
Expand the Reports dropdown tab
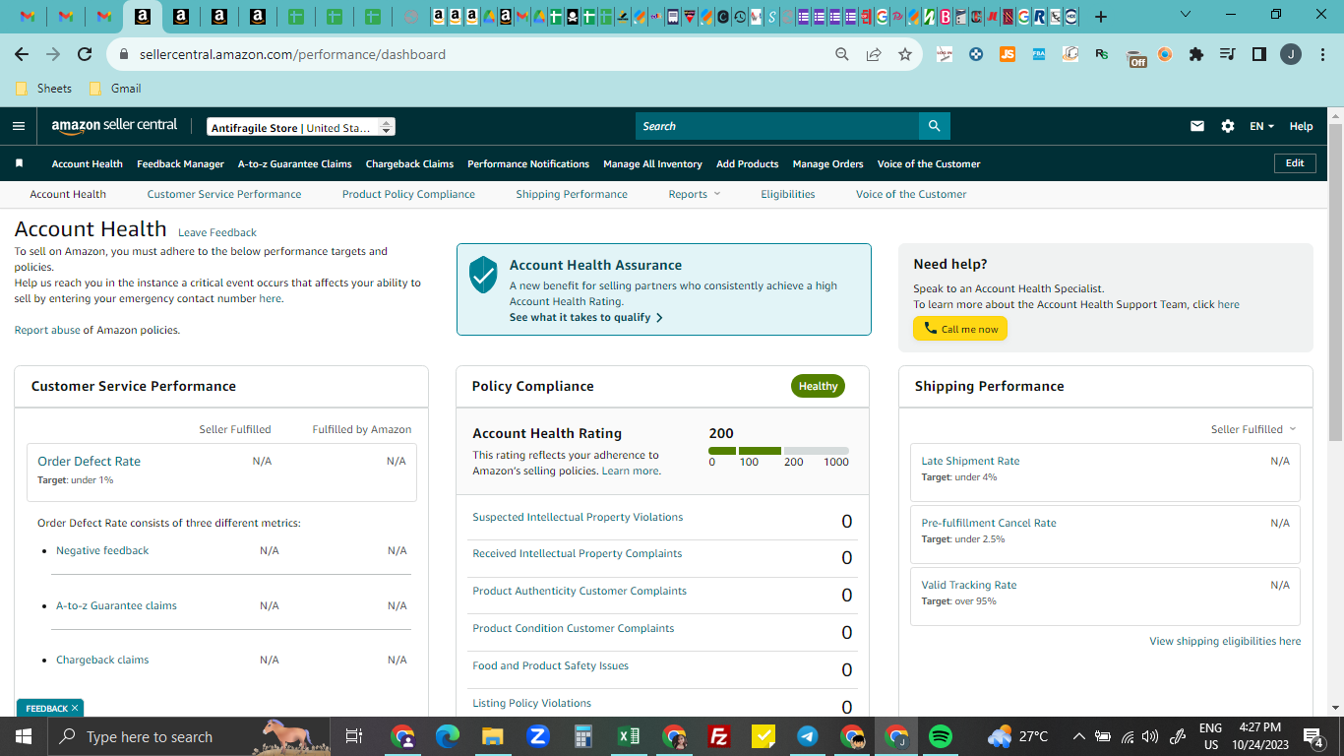[x=695, y=194]
